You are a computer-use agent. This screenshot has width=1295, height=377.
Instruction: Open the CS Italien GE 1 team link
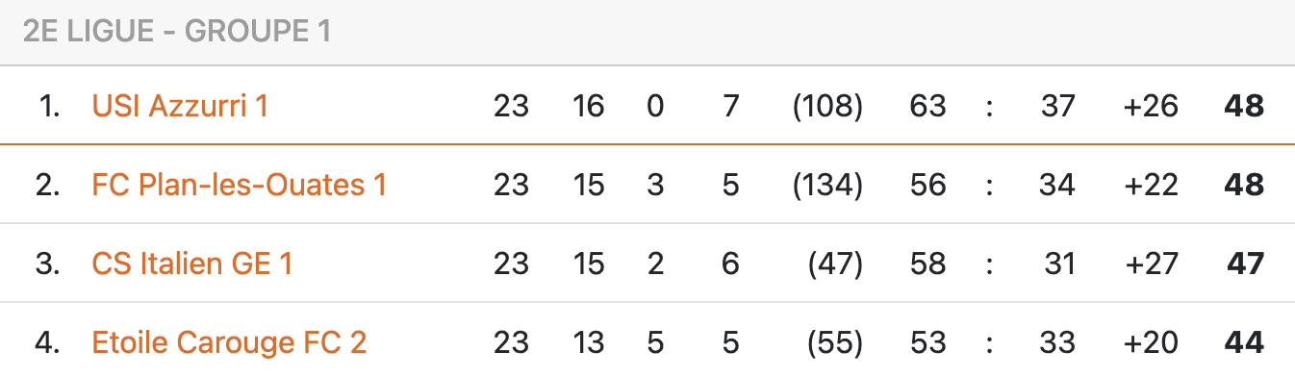[x=191, y=264]
